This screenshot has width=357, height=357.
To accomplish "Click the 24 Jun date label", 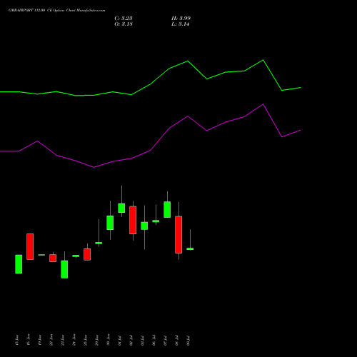I will [x=74, y=340].
